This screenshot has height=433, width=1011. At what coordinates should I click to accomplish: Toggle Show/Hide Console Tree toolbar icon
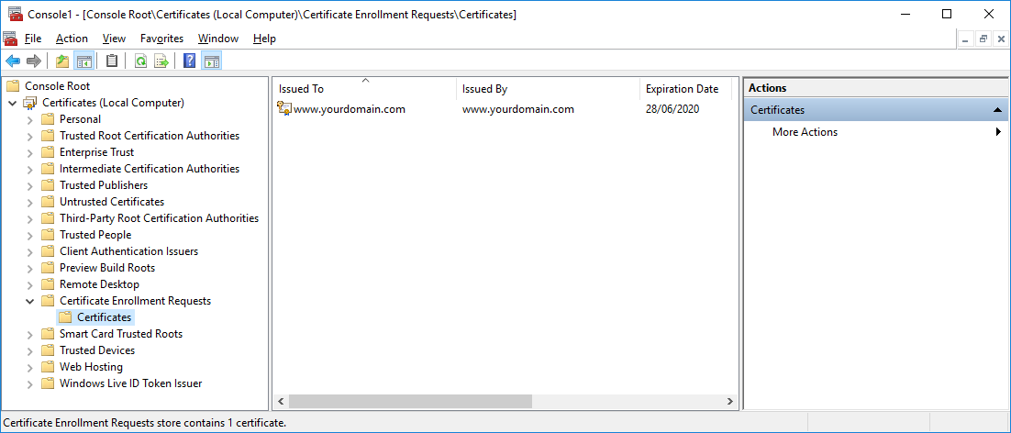(x=83, y=61)
